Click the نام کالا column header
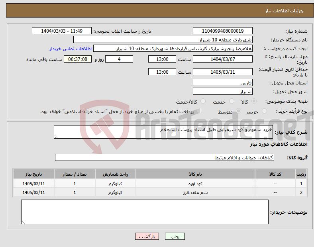 click(x=195, y=174)
